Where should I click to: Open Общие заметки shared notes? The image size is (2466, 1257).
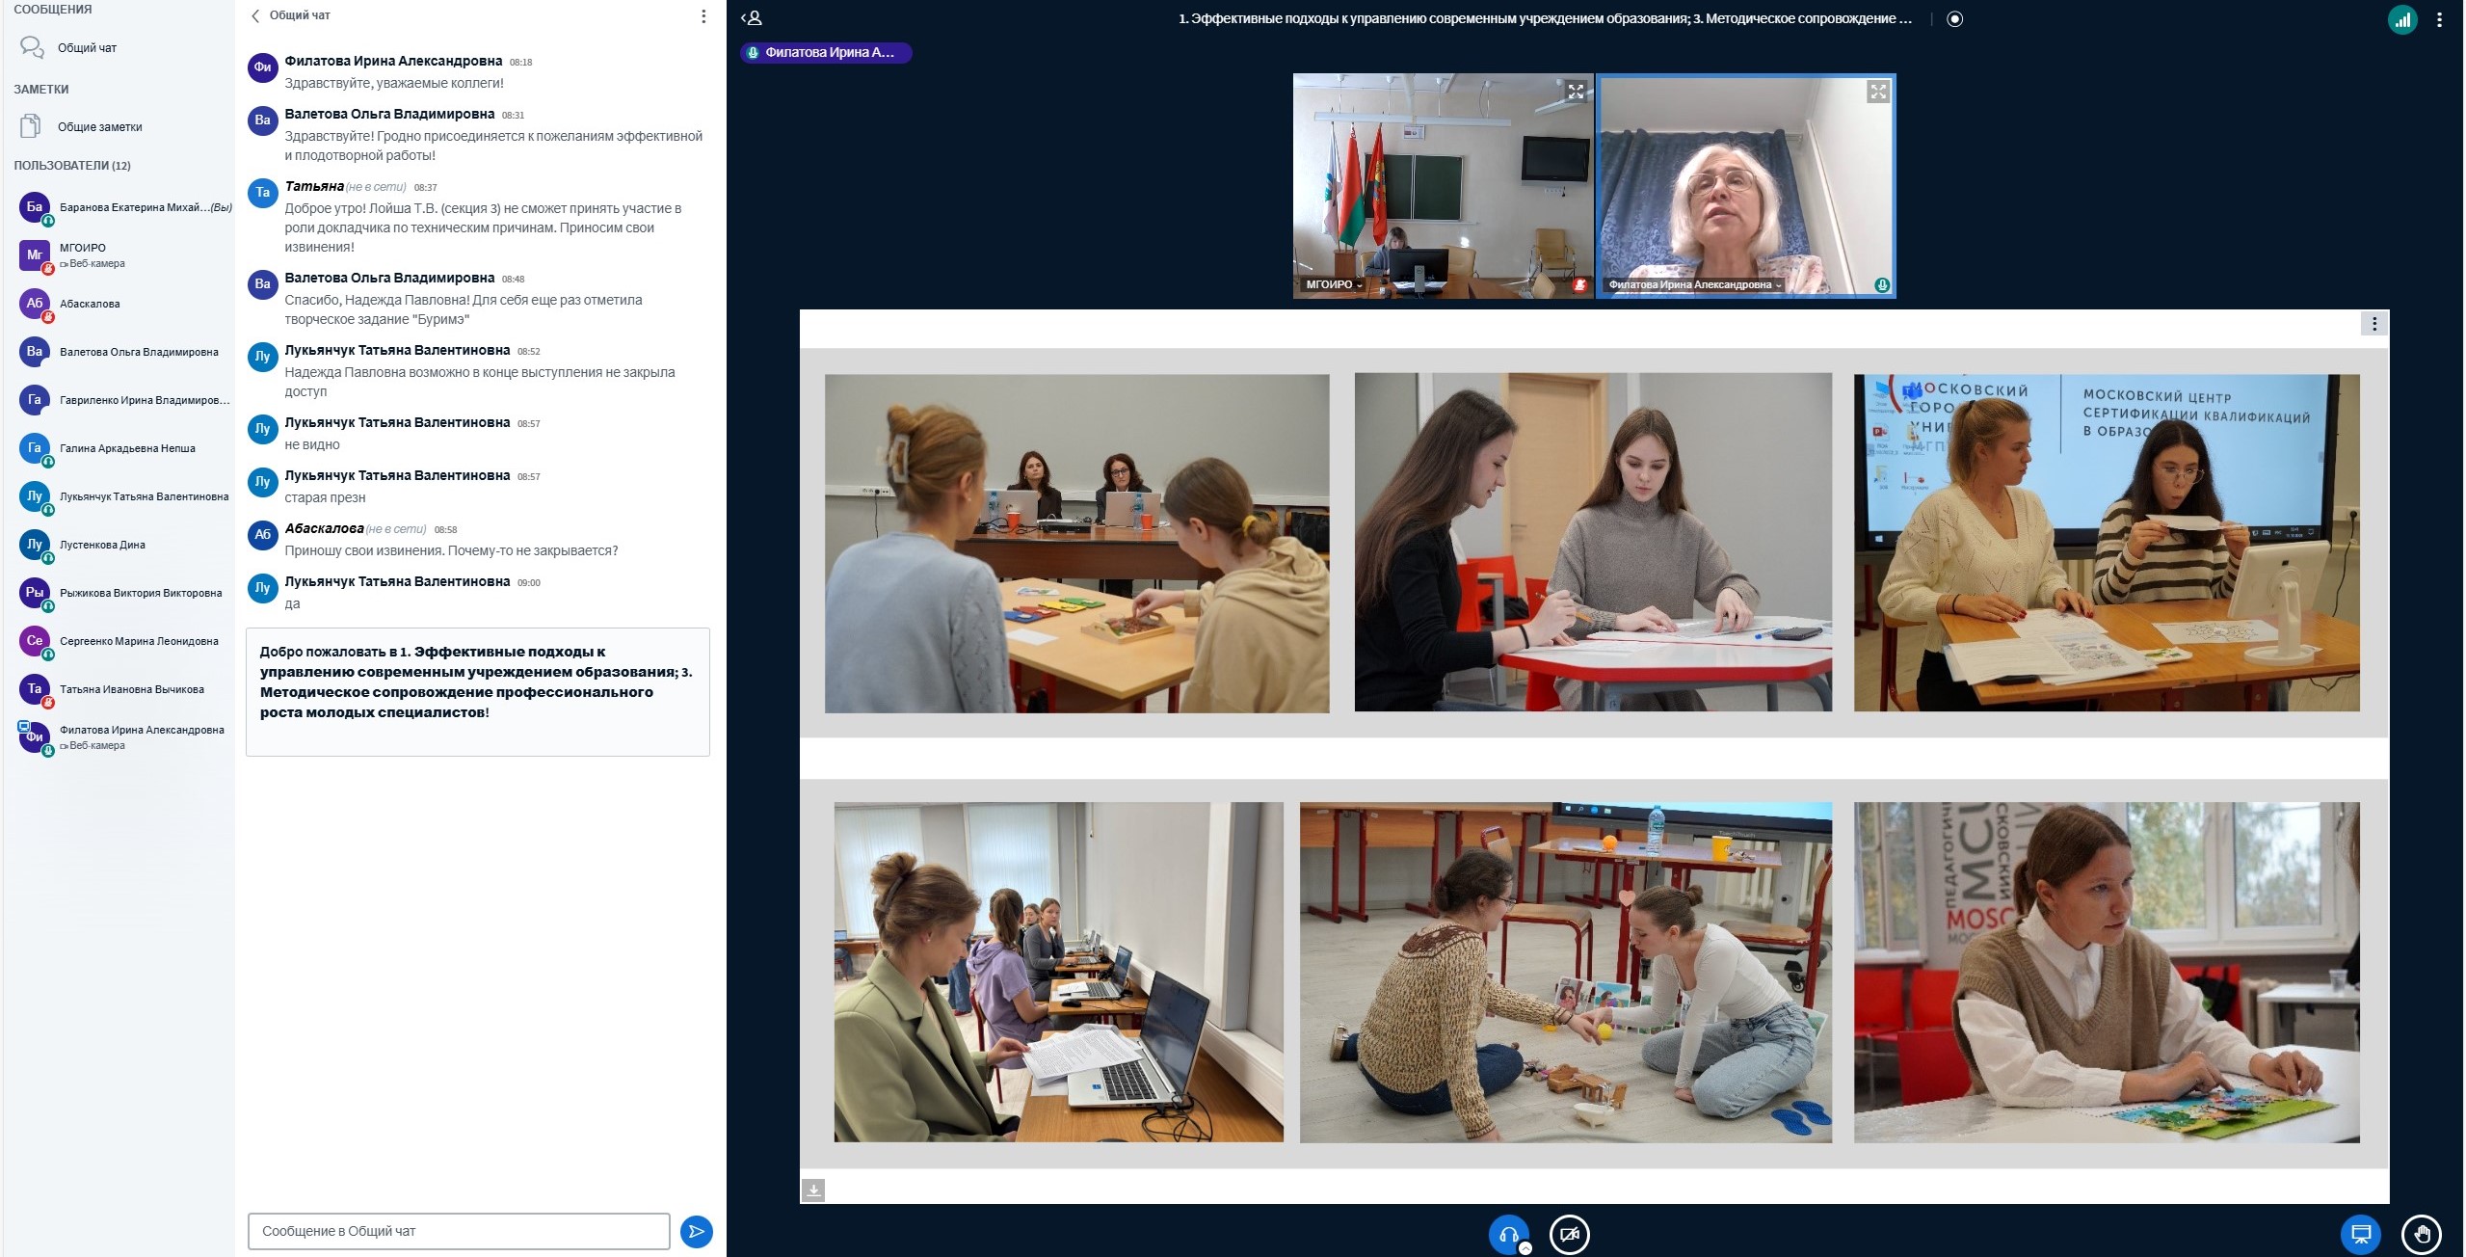tap(99, 126)
